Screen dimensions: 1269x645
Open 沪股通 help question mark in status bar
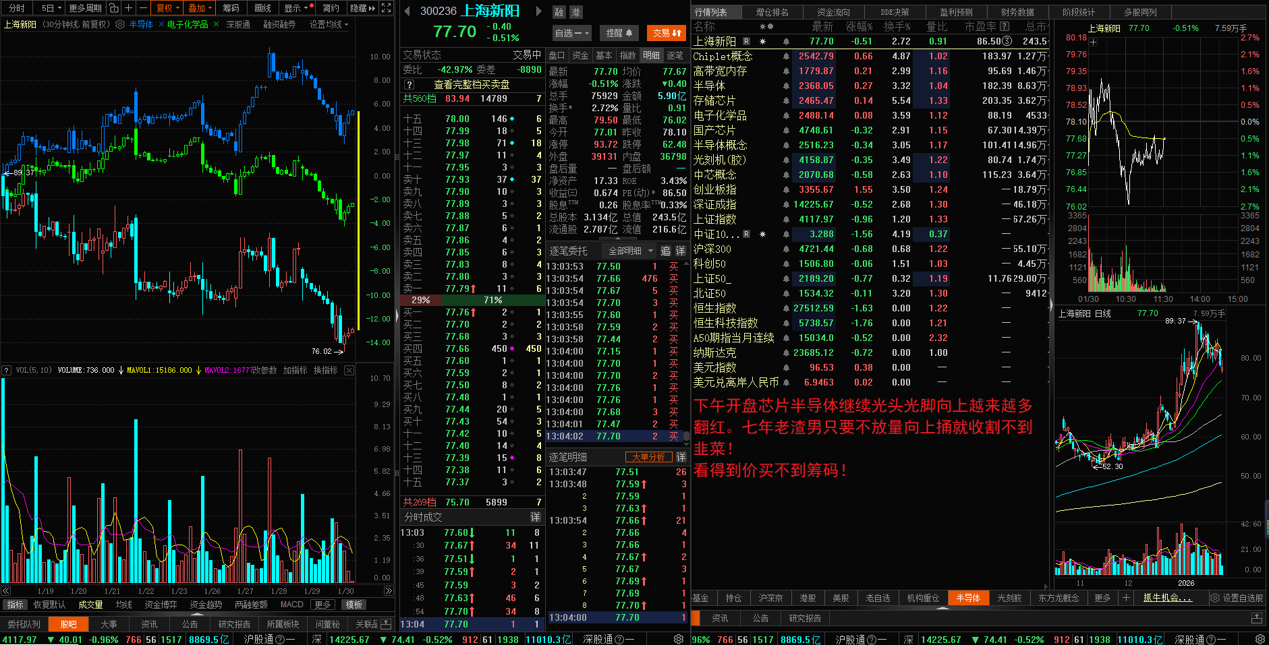click(x=279, y=639)
